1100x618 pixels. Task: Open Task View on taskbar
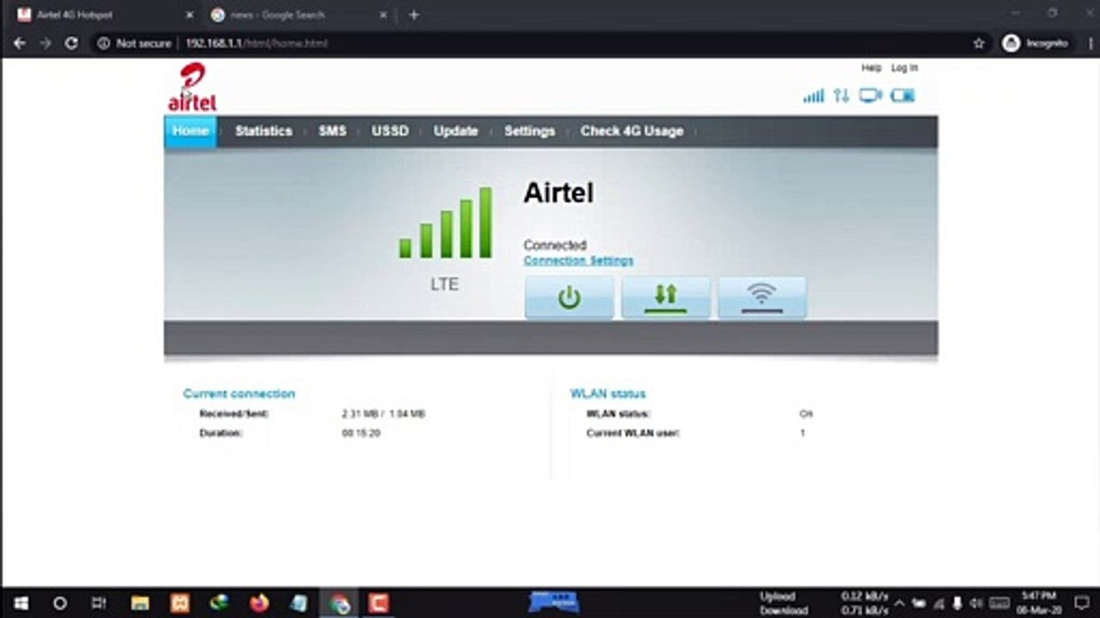pyautogui.click(x=99, y=603)
